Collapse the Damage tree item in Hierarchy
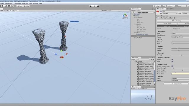 (133, 16)
